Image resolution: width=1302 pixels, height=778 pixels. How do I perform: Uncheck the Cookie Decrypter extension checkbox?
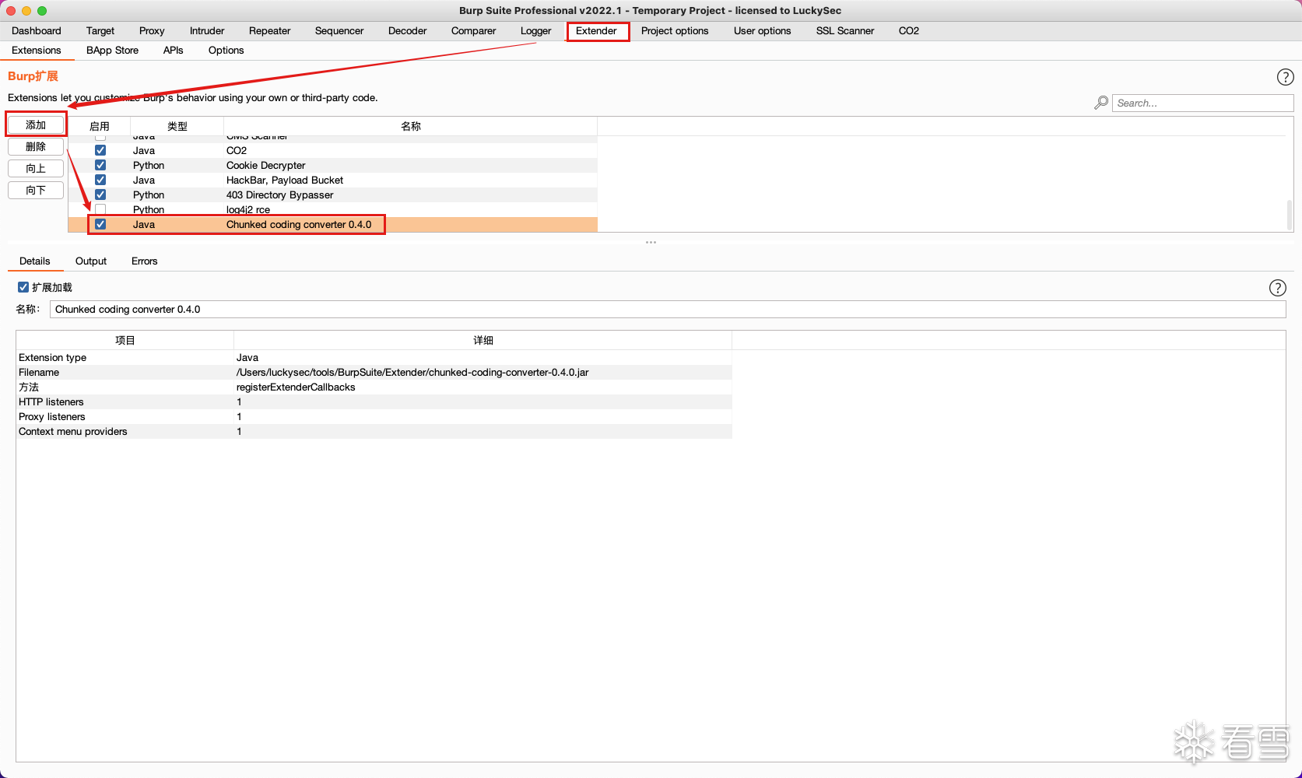point(100,165)
